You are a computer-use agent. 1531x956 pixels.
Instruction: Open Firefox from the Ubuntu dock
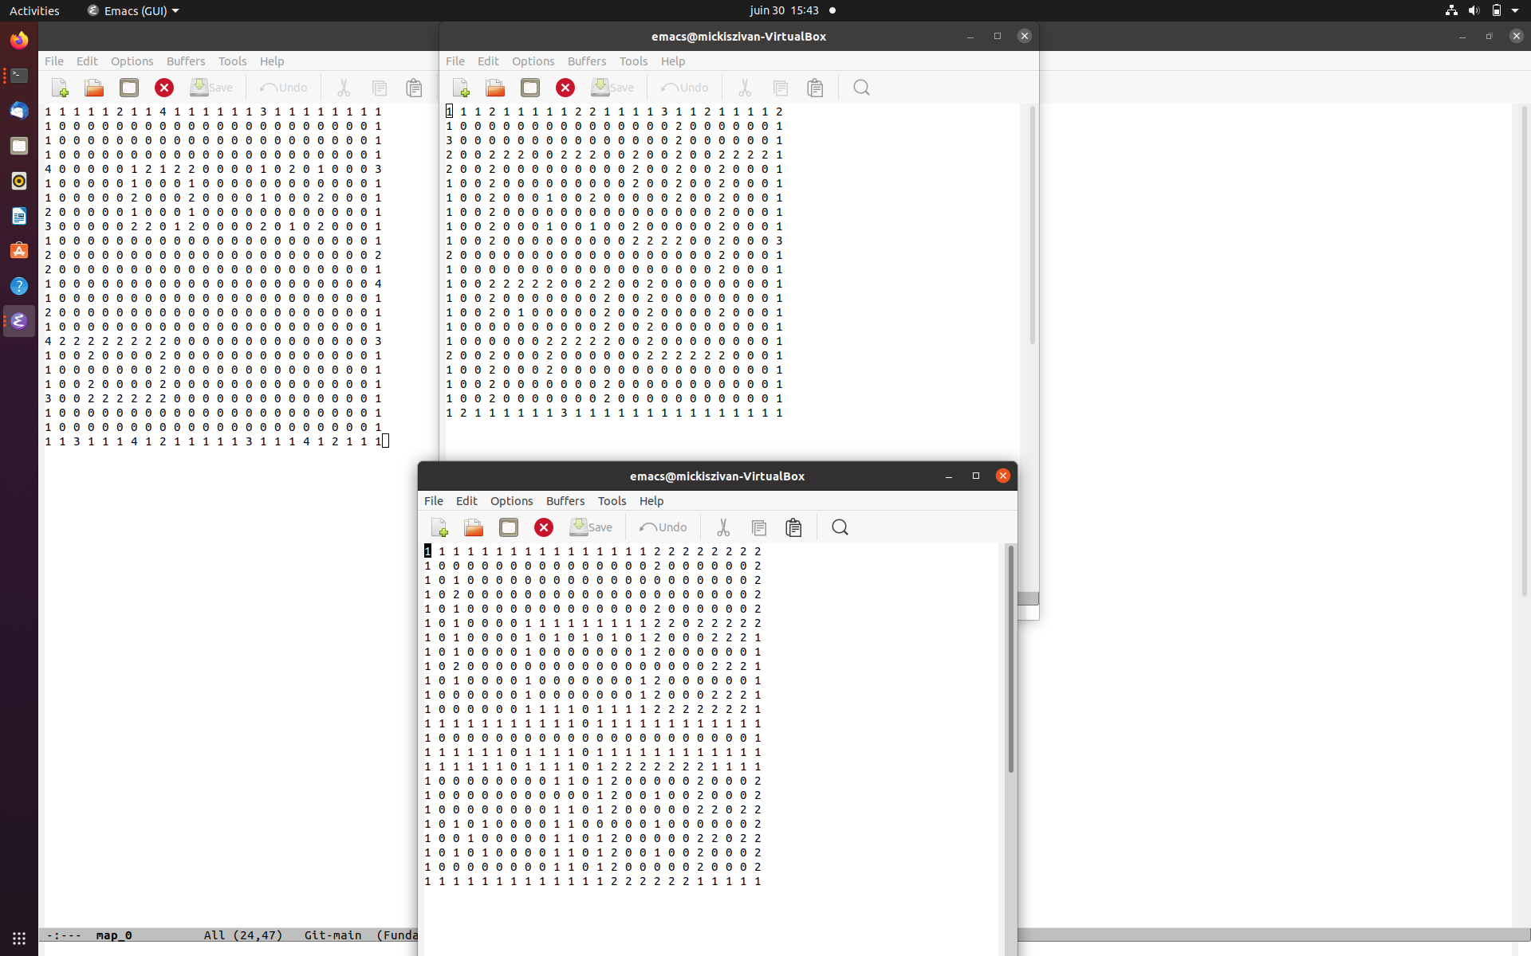point(19,40)
